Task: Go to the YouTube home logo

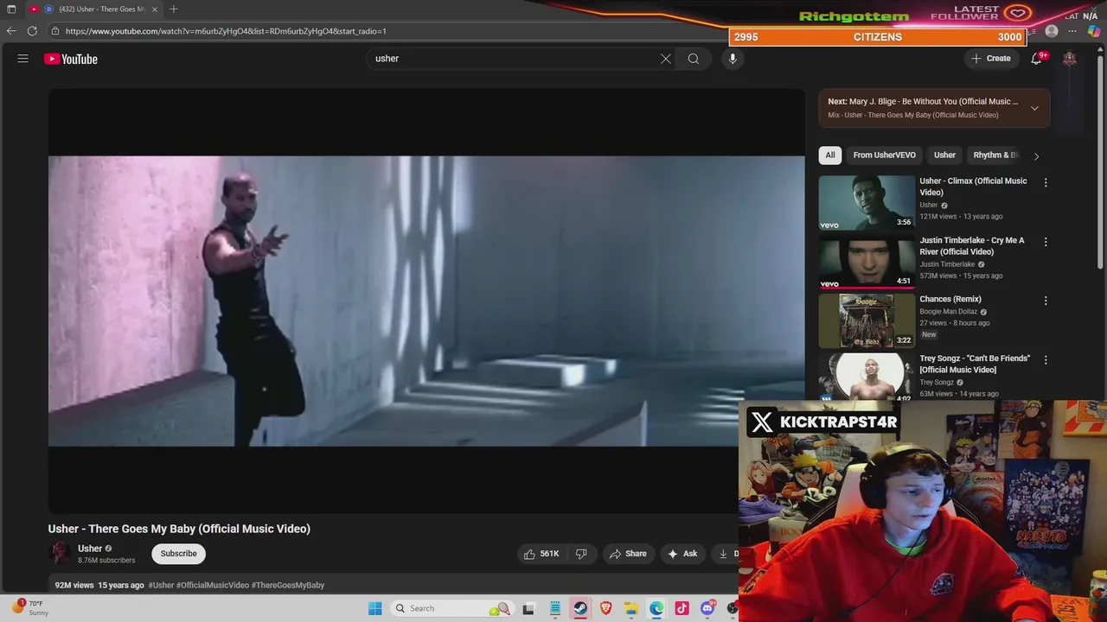Action: pos(71,59)
